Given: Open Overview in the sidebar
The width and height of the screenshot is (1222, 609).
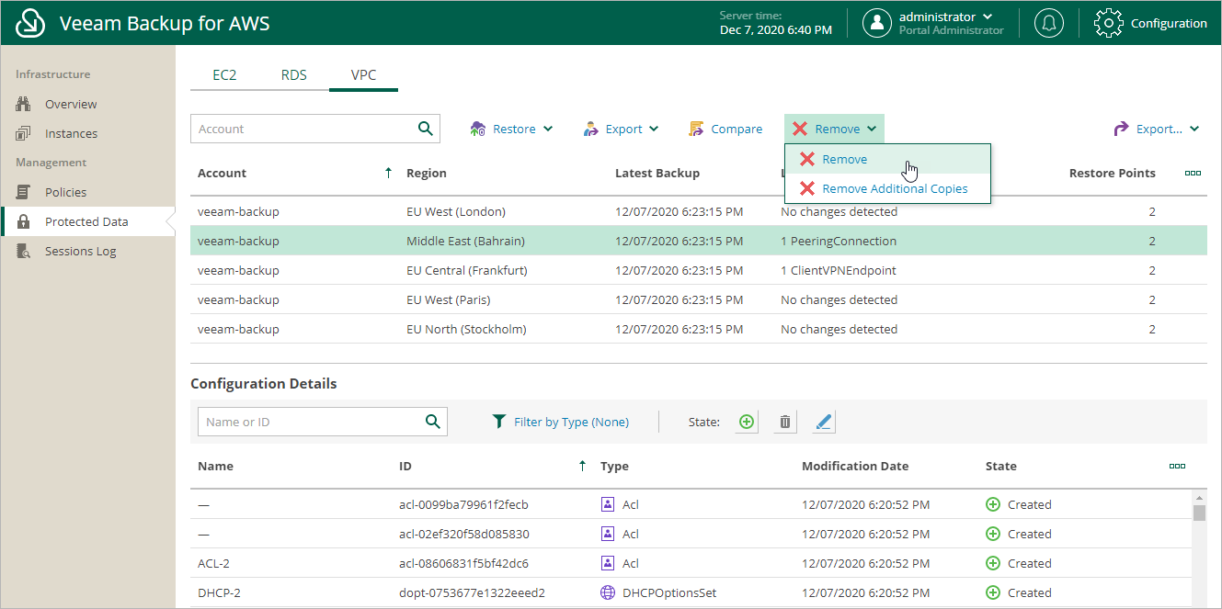Looking at the screenshot, I should [71, 104].
